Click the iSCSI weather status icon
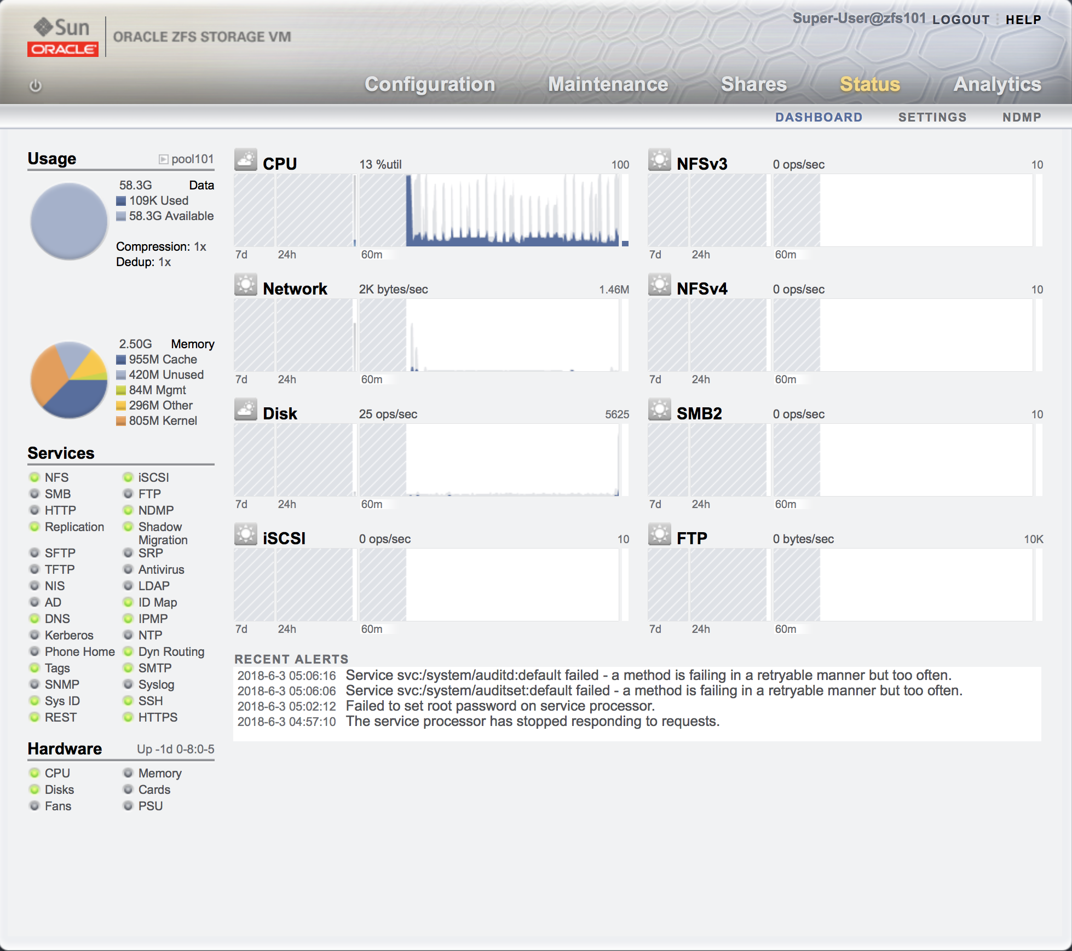Screen dimensions: 1072x951 (246, 534)
